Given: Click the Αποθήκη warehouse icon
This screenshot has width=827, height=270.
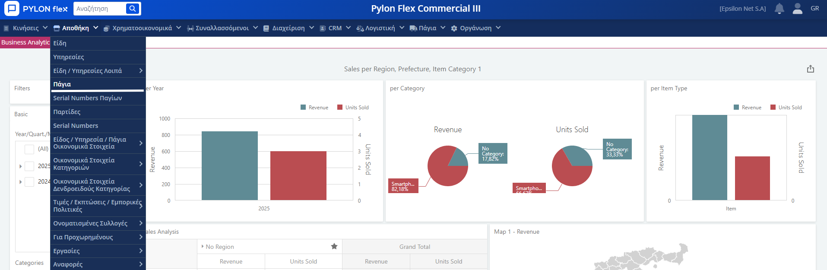Looking at the screenshot, I should (x=57, y=28).
